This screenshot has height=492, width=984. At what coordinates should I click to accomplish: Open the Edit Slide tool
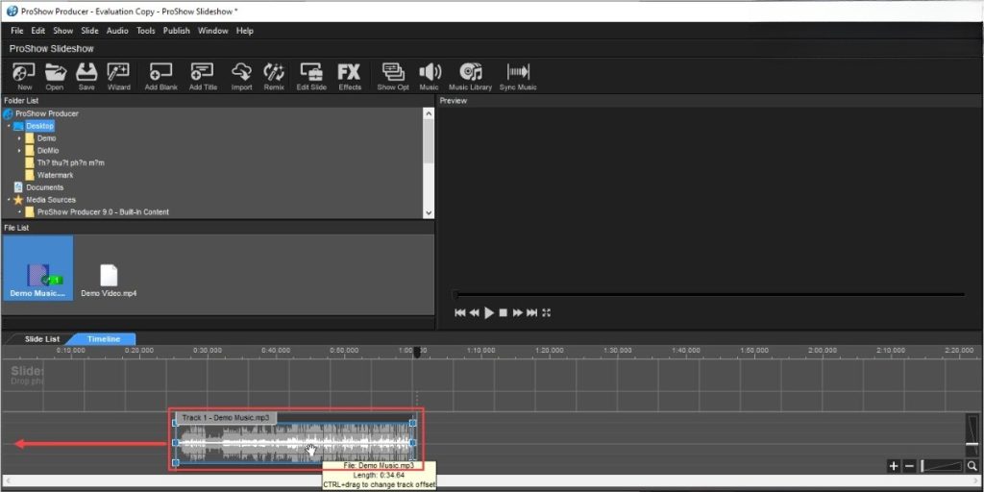coord(311,77)
